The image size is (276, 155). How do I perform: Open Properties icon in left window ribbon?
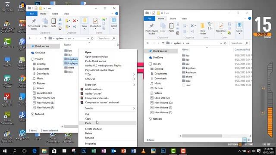point(95,23)
